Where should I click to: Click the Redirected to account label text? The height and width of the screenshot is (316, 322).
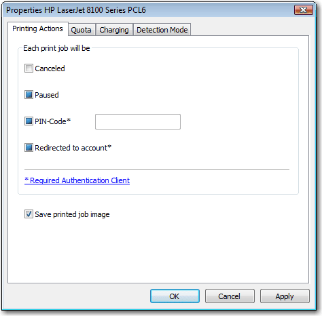73,148
